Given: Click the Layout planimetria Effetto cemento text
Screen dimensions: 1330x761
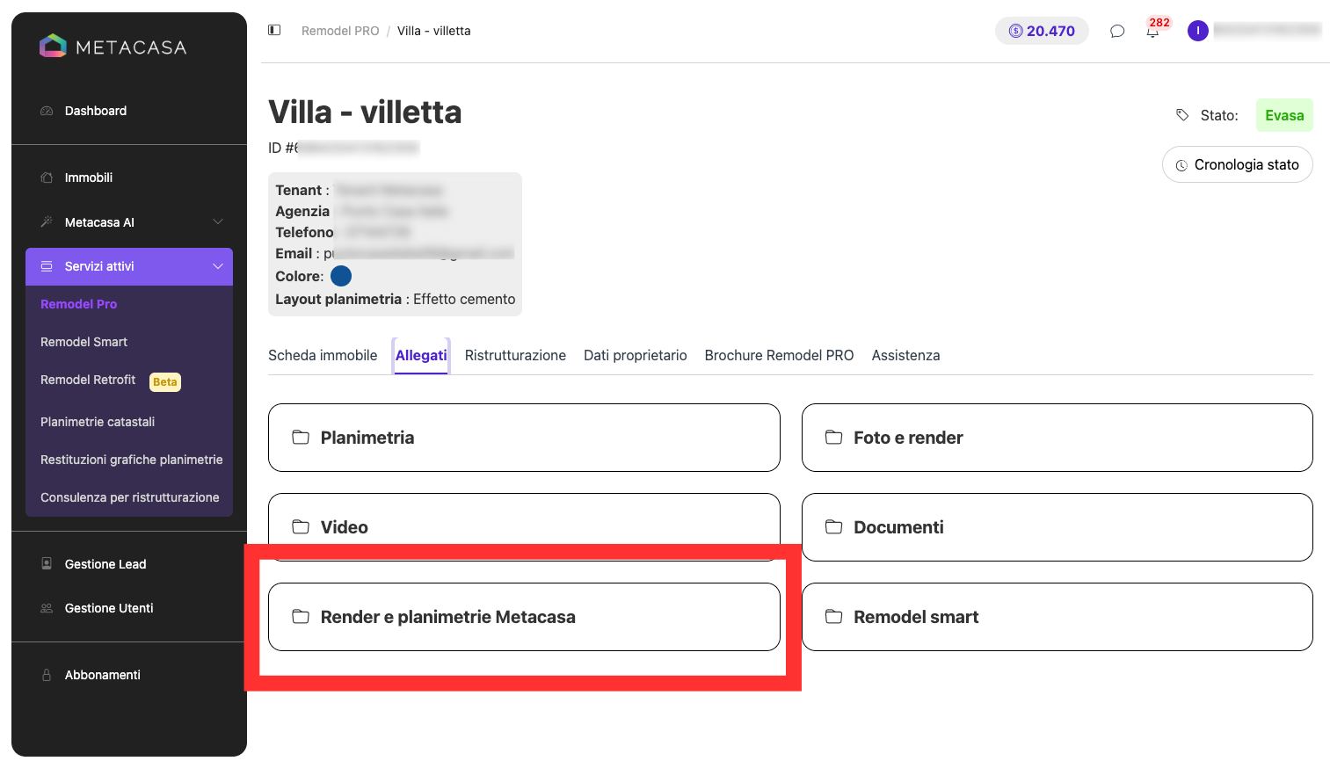Looking at the screenshot, I should 396,299.
